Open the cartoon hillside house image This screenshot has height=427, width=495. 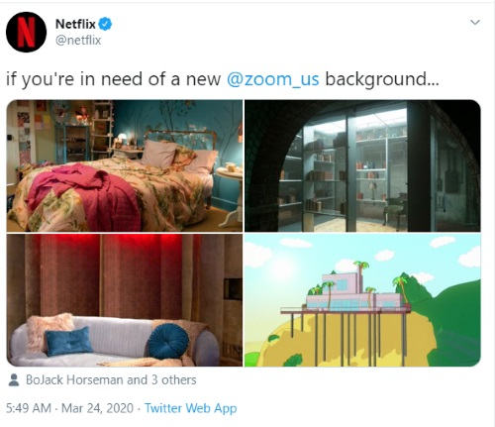[362, 300]
